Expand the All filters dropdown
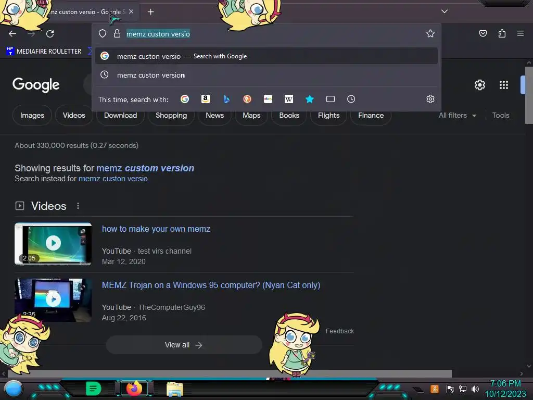Screen dimensions: 533x400 pyautogui.click(x=457, y=115)
